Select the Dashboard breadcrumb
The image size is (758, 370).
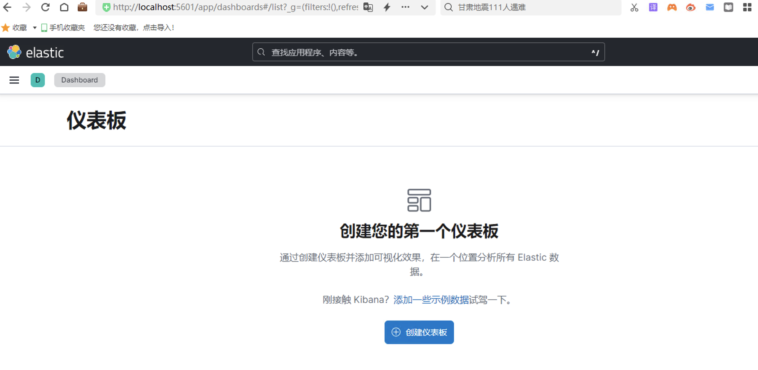click(79, 80)
